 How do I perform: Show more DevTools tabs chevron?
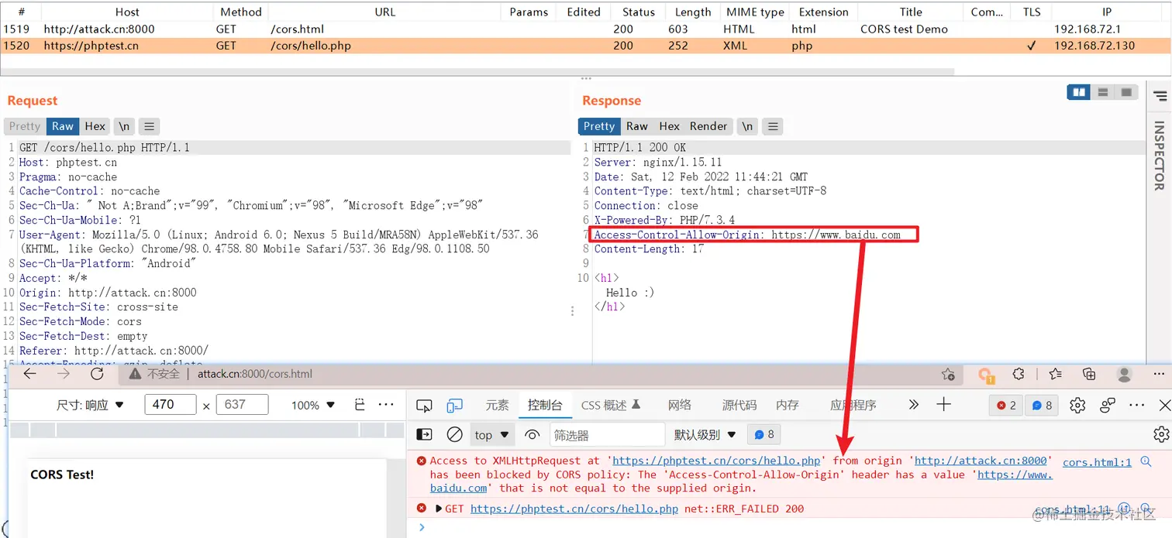click(913, 405)
